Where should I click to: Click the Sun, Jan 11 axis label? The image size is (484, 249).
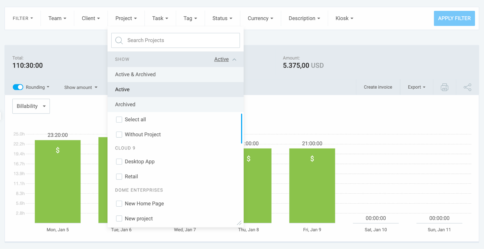point(439,230)
